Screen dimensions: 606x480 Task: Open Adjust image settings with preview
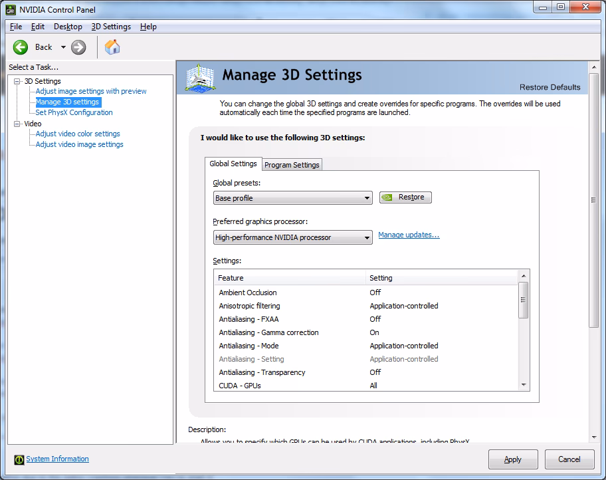(91, 91)
